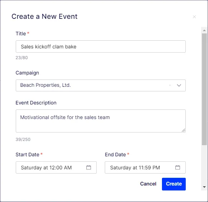Select the Start Date field showing 12:00 AM
The image size is (208, 202).
coord(56,167)
